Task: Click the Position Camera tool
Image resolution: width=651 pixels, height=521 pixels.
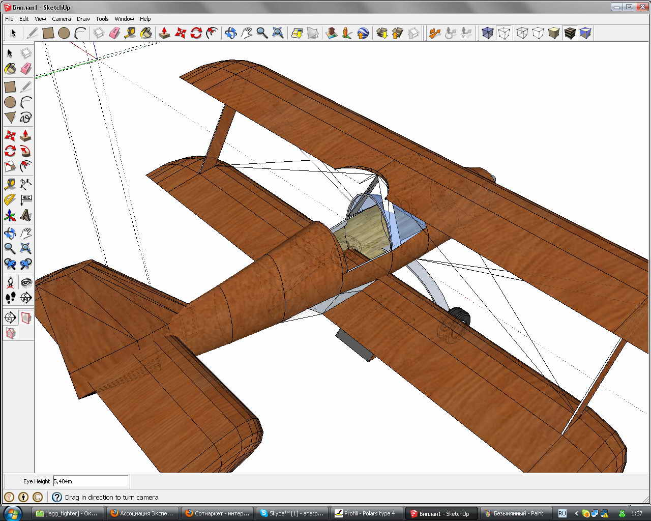Action: point(10,282)
